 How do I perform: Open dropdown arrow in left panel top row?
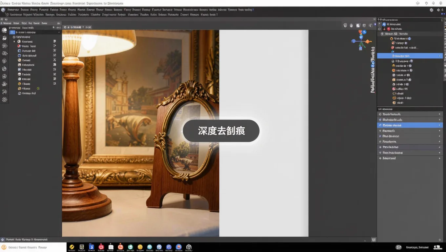(x=59, y=32)
